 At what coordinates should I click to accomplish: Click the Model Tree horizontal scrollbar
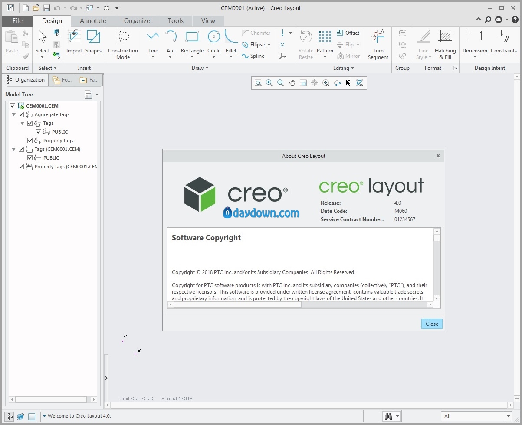[53, 399]
